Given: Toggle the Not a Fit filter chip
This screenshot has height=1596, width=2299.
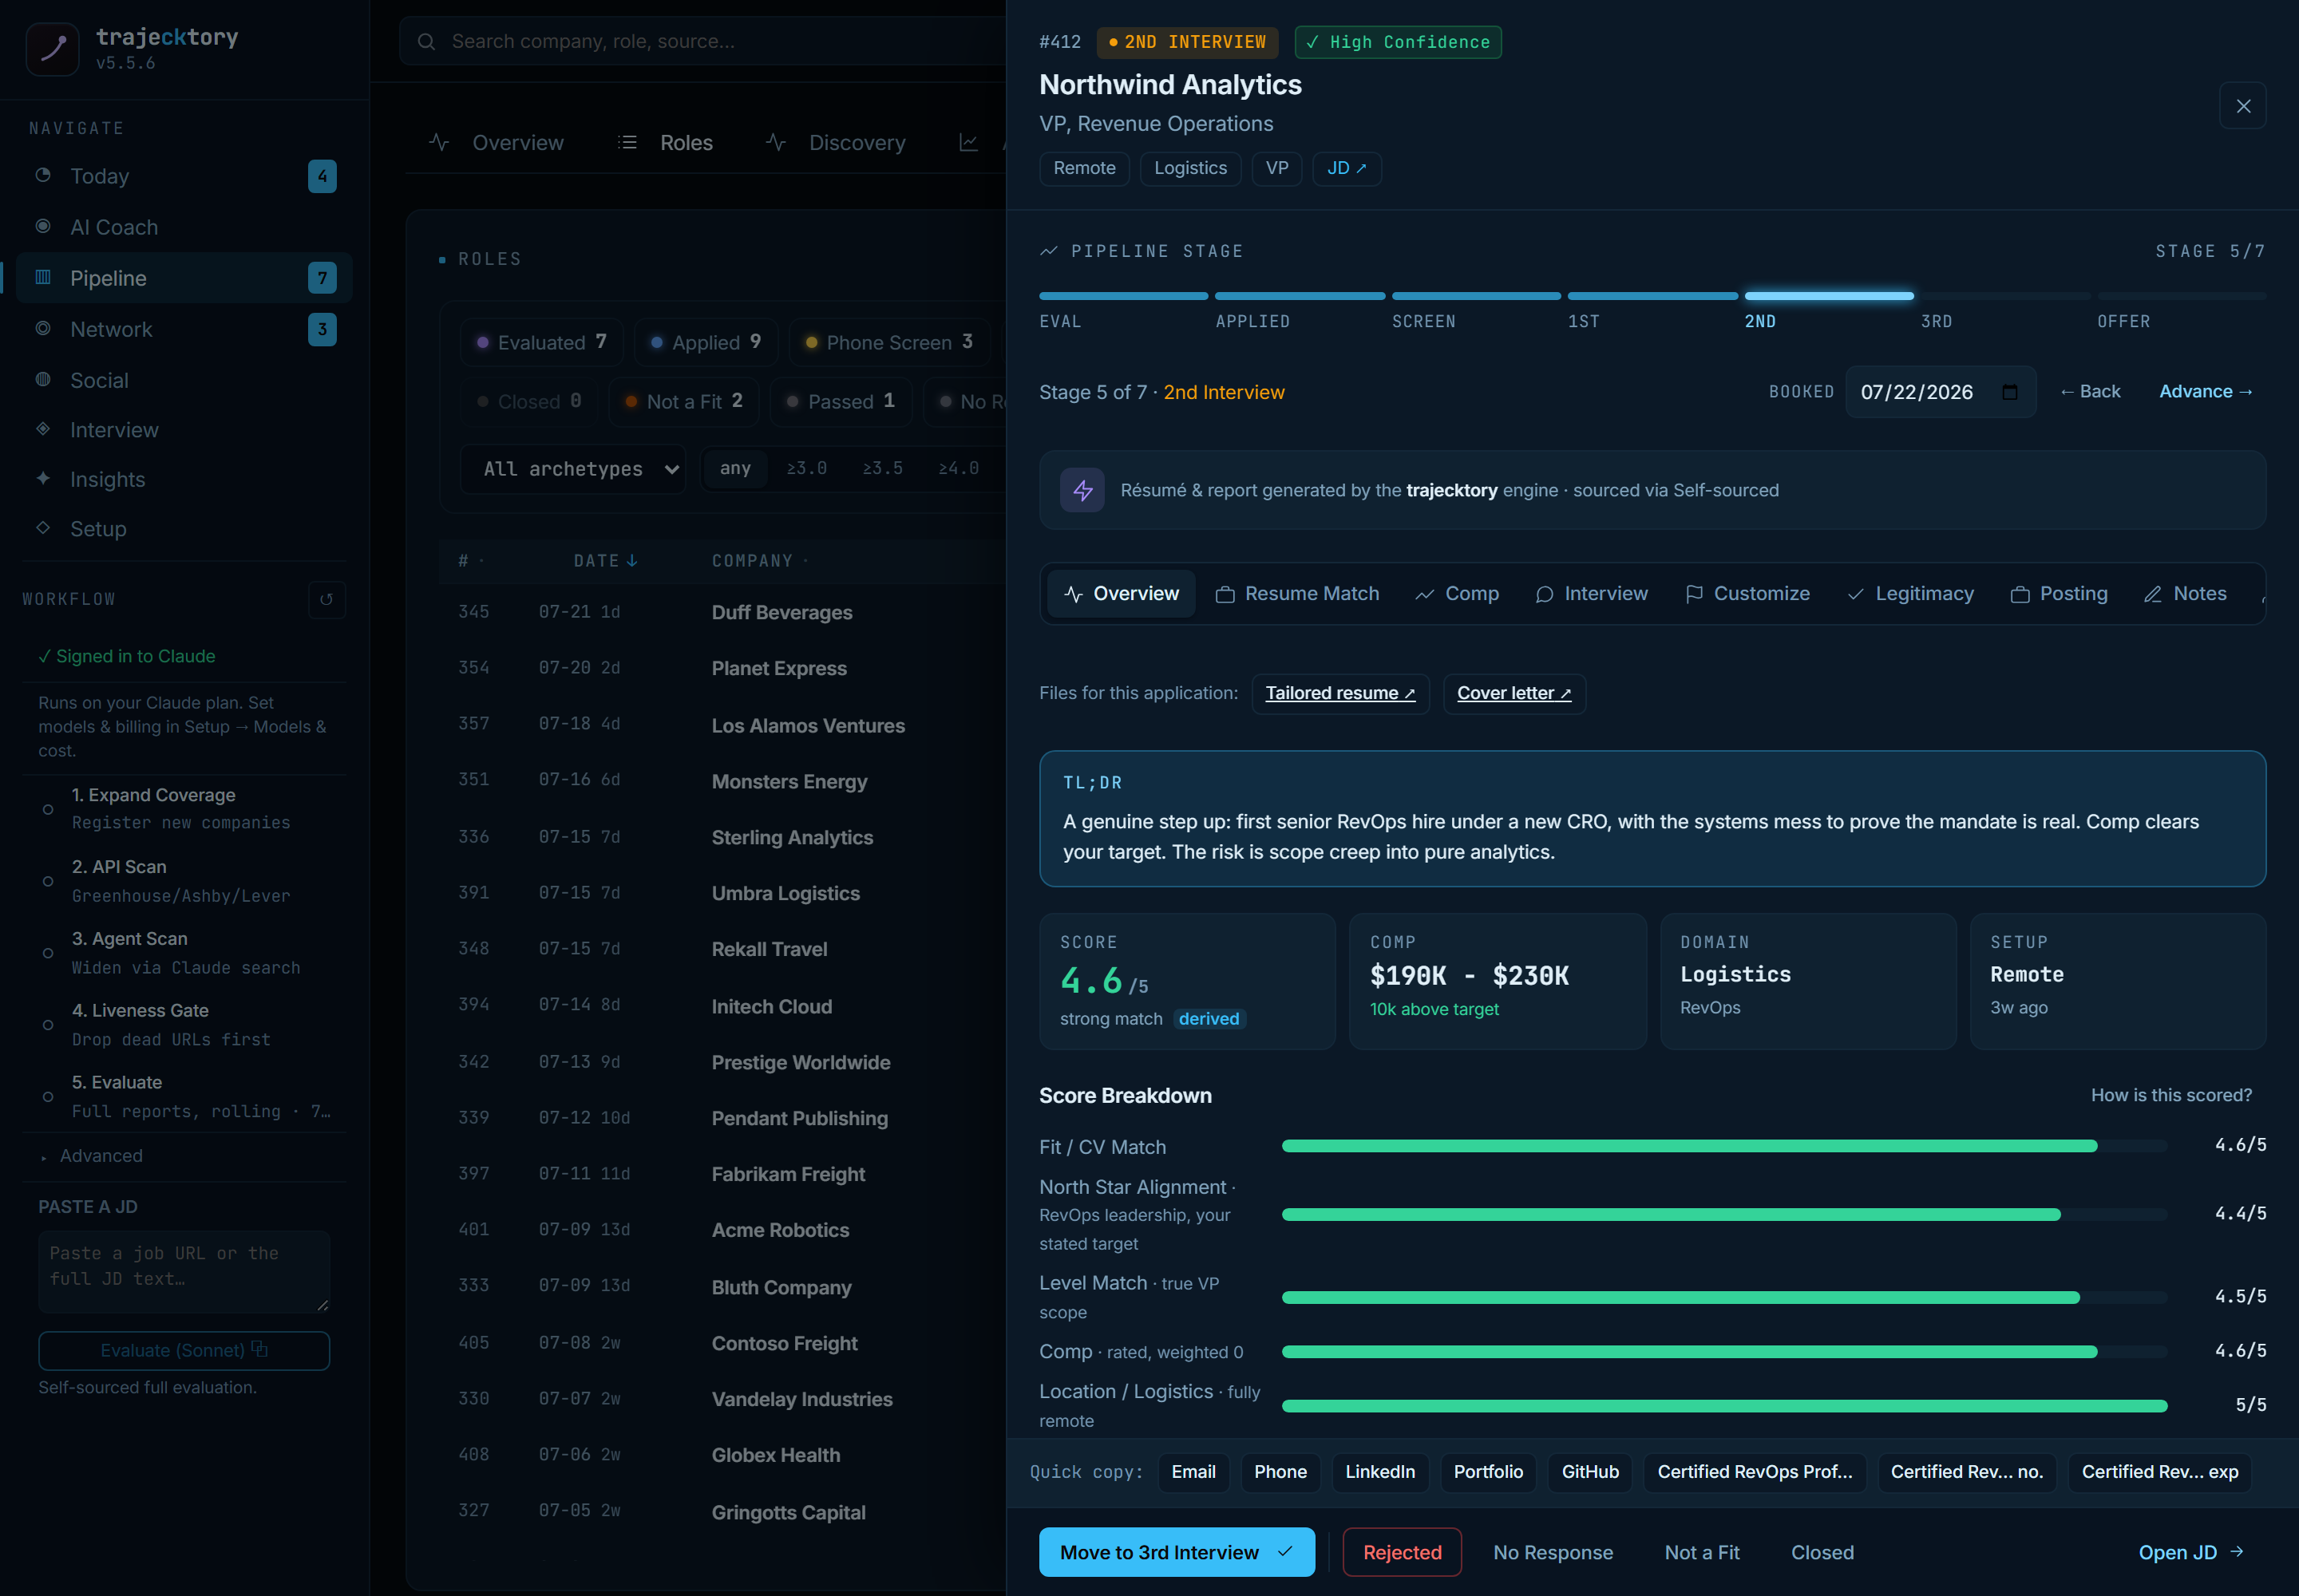Looking at the screenshot, I should pos(683,401).
